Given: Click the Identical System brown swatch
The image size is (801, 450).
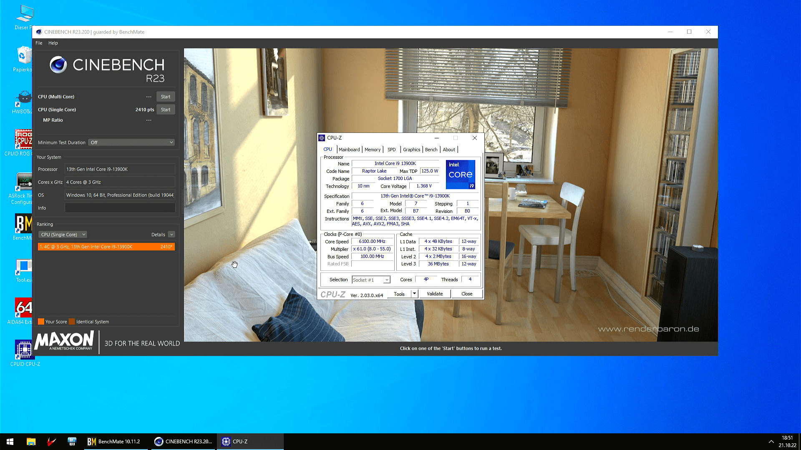Looking at the screenshot, I should [72, 322].
